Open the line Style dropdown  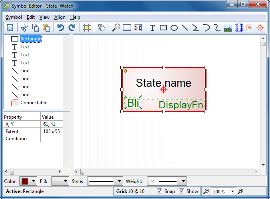pyautogui.click(x=105, y=181)
